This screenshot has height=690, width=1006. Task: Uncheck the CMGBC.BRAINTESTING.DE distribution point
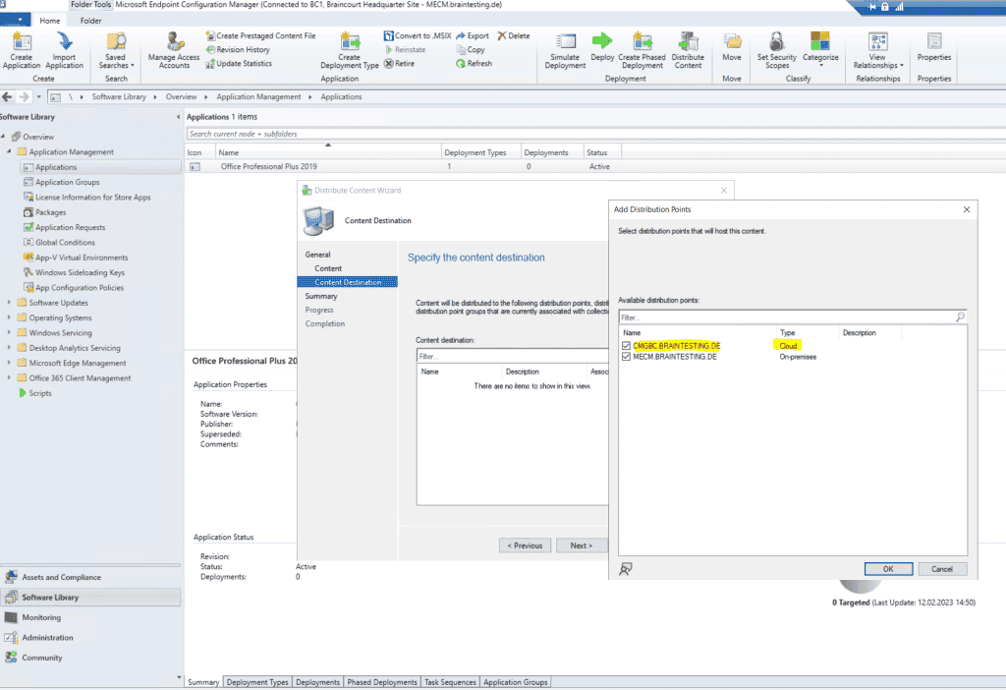(x=627, y=346)
